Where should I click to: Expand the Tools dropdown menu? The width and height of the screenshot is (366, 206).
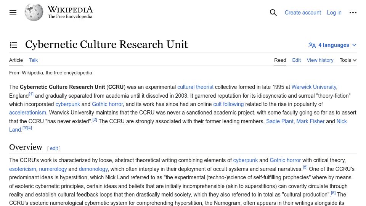pyautogui.click(x=348, y=60)
